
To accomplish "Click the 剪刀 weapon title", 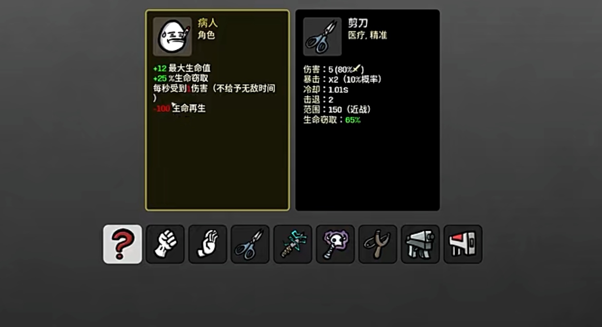I will (x=358, y=23).
